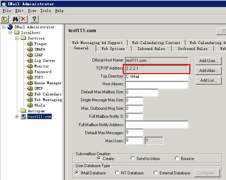Click the Host Aliases input field
This screenshot has width=226, height=180.
click(x=156, y=85)
